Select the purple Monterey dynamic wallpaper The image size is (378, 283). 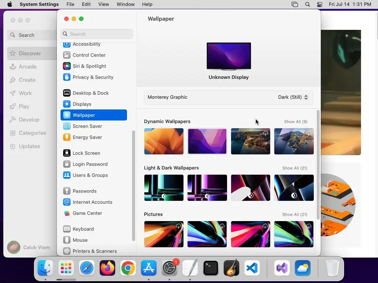207,141
